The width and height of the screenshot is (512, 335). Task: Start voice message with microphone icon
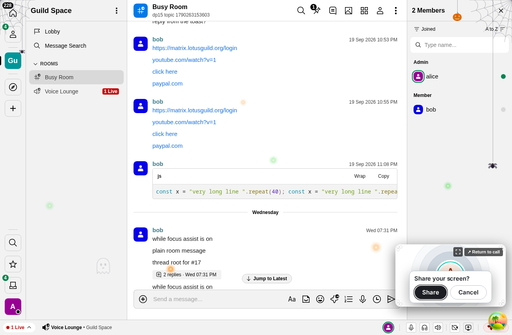363,299
